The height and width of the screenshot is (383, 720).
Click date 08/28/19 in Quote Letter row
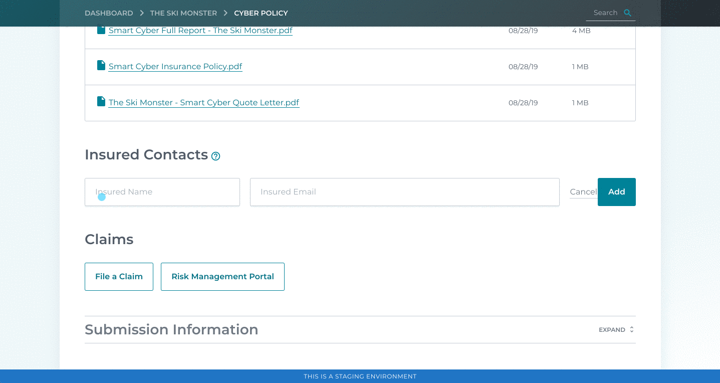coord(523,103)
